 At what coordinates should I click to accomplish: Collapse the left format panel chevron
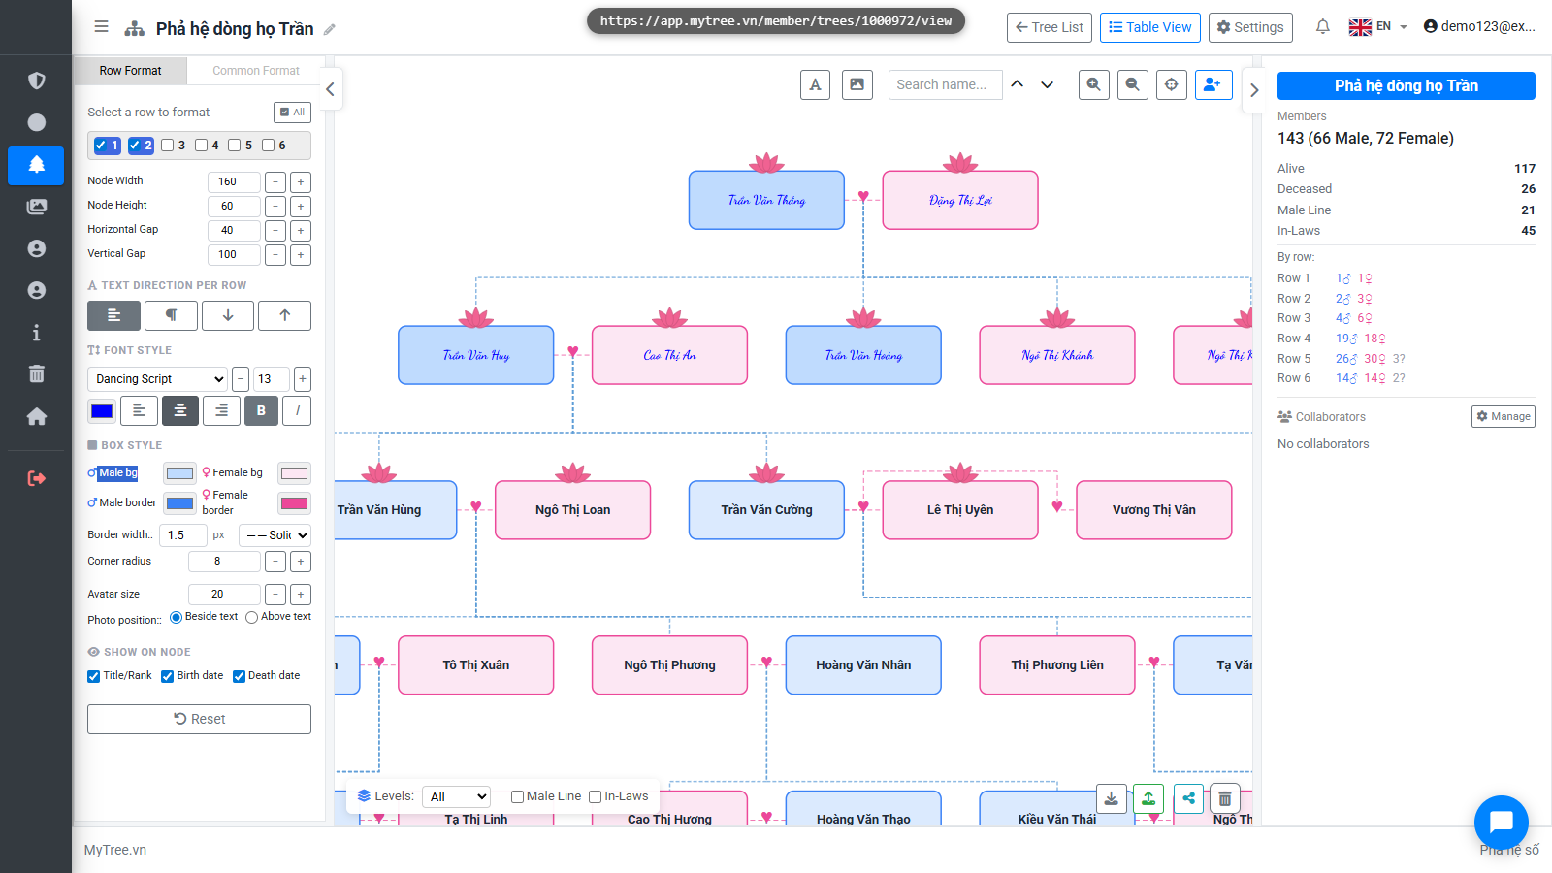point(330,89)
